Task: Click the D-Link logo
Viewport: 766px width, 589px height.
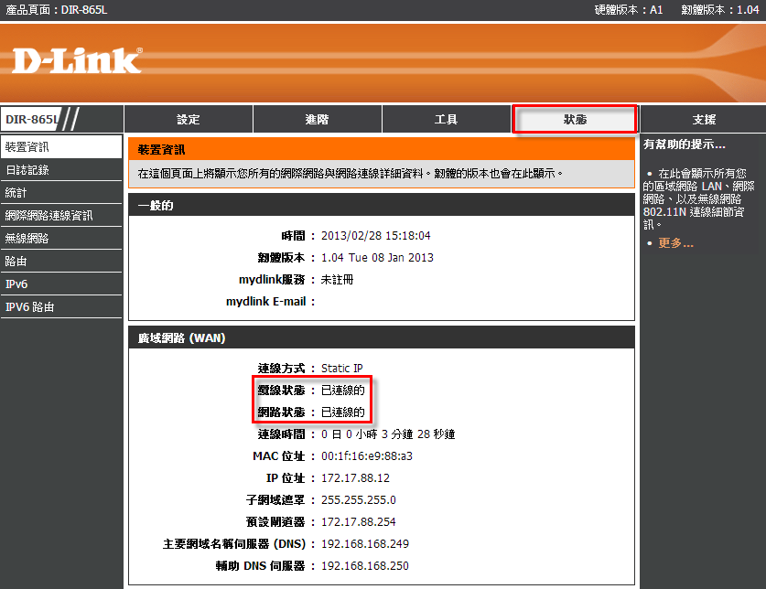Action: [77, 60]
